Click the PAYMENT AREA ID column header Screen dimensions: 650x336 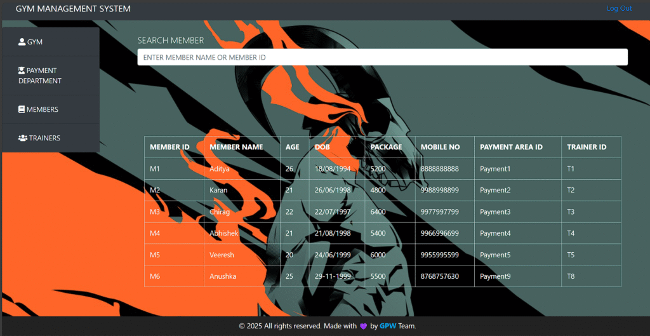[511, 147]
